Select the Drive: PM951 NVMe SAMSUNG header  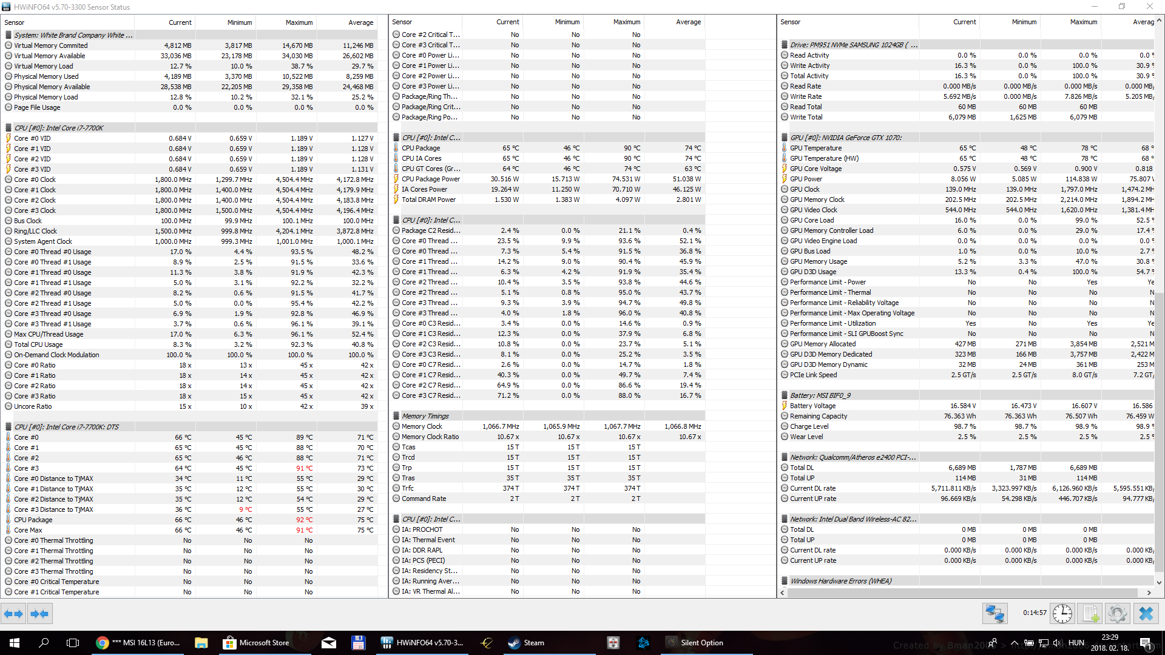[x=967, y=45]
